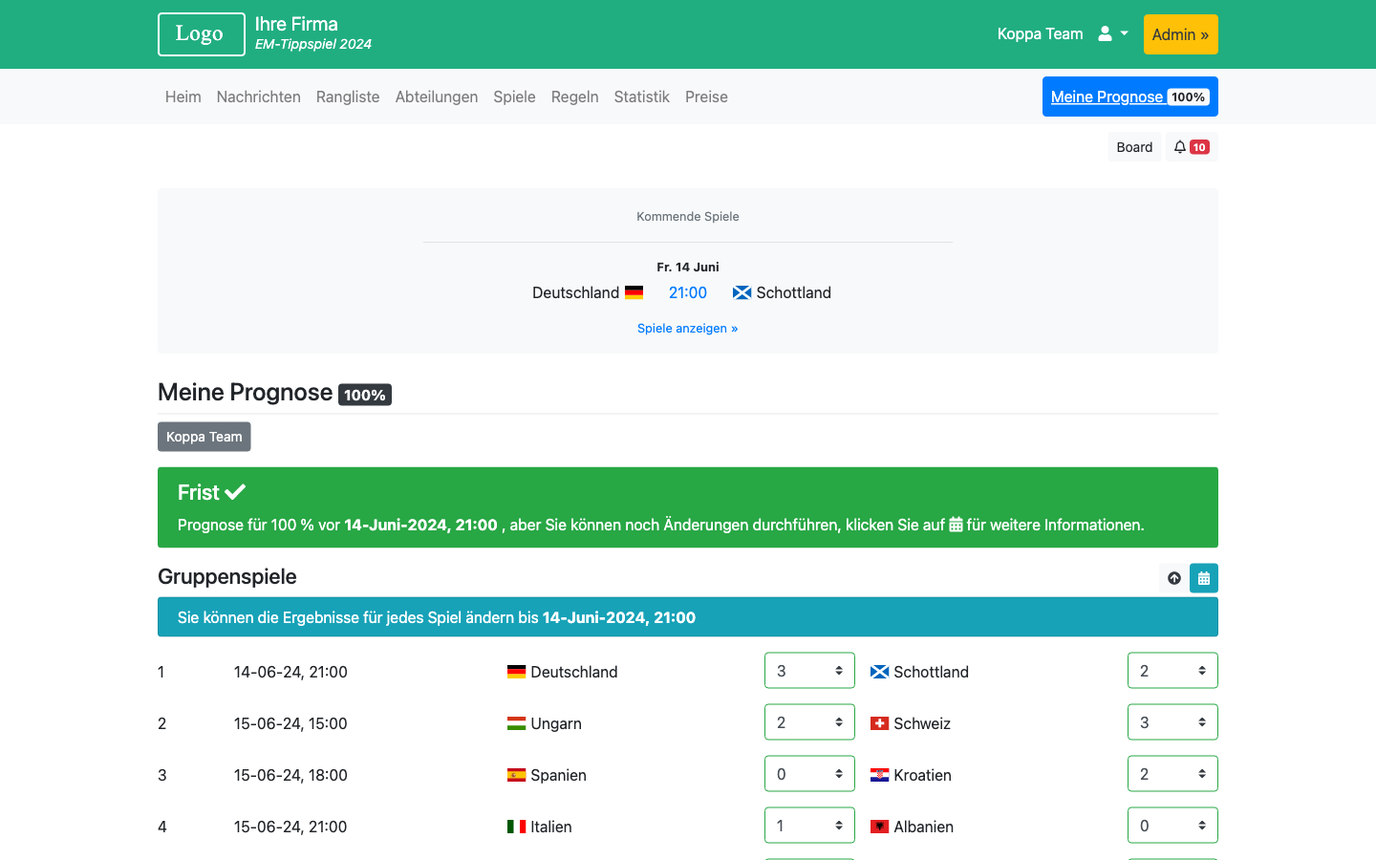Click the notification bell with 10 alerts

point(1192,147)
